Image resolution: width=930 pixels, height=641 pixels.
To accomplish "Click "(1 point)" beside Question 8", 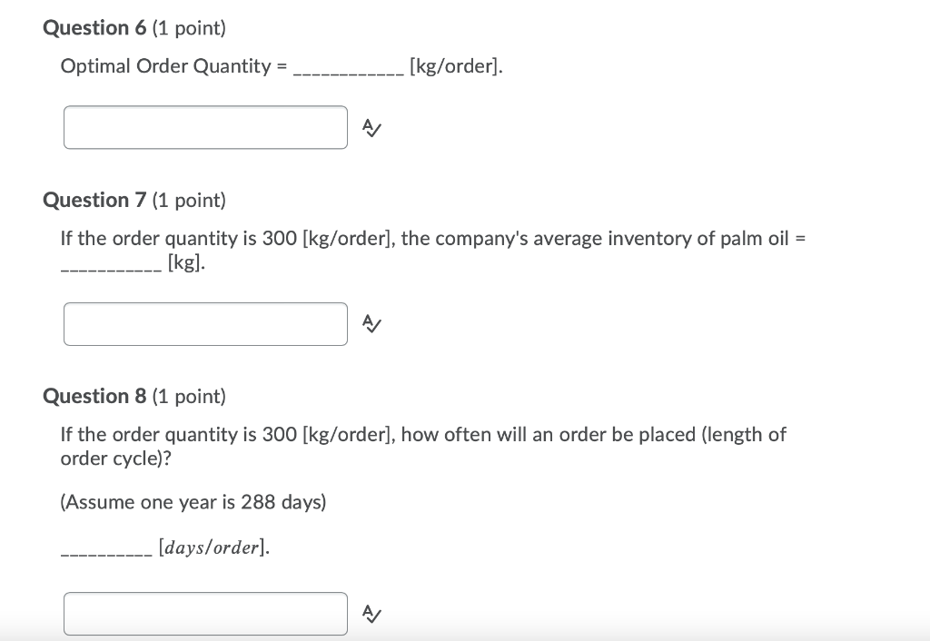I will click(189, 396).
